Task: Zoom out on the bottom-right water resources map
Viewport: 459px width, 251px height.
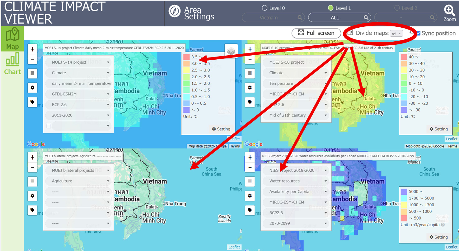Action: click(x=250, y=167)
